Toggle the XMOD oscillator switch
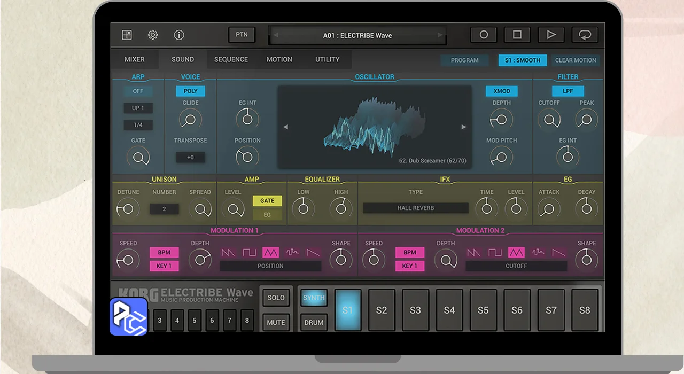The height and width of the screenshot is (374, 684). [x=501, y=91]
